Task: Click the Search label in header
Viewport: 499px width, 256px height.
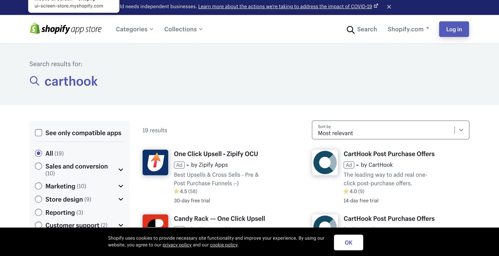Action: click(367, 29)
